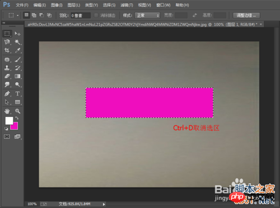280x208 pixels.
Task: Close the open document tab
Action: pos(261,24)
